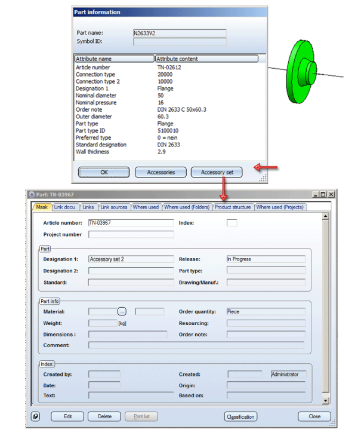Click the Symbol ID field
Image resolution: width=358 pixels, height=429 pixels.
point(180,42)
